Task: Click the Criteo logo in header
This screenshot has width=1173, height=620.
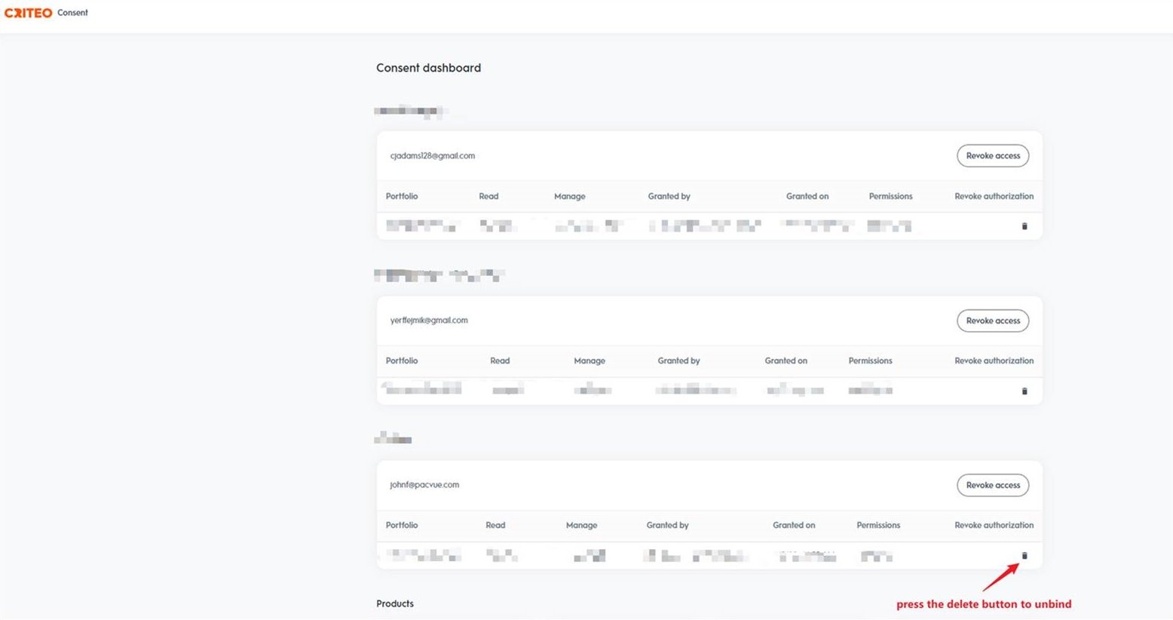Action: point(29,13)
